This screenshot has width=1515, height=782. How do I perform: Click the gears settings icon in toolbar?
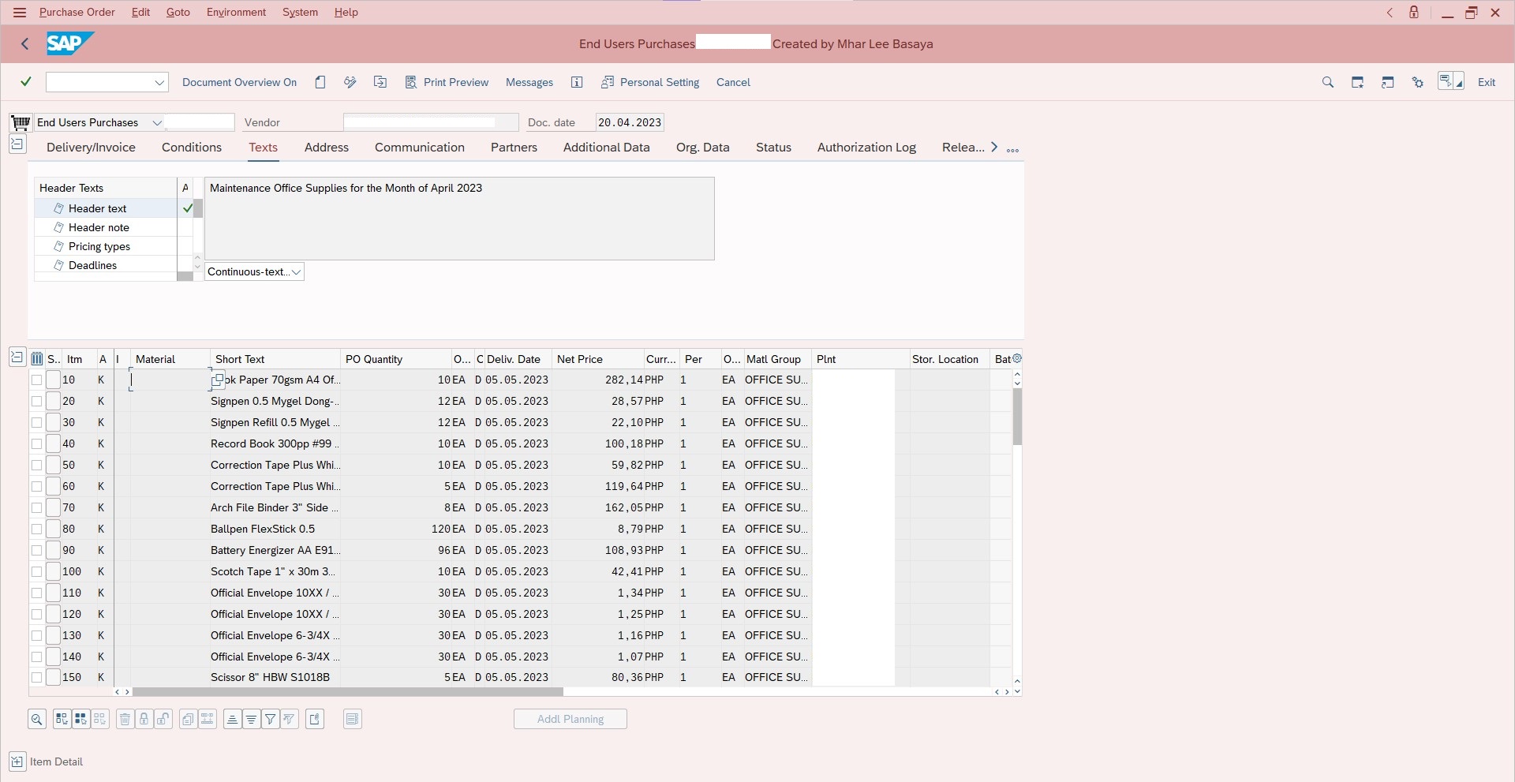pos(1418,82)
